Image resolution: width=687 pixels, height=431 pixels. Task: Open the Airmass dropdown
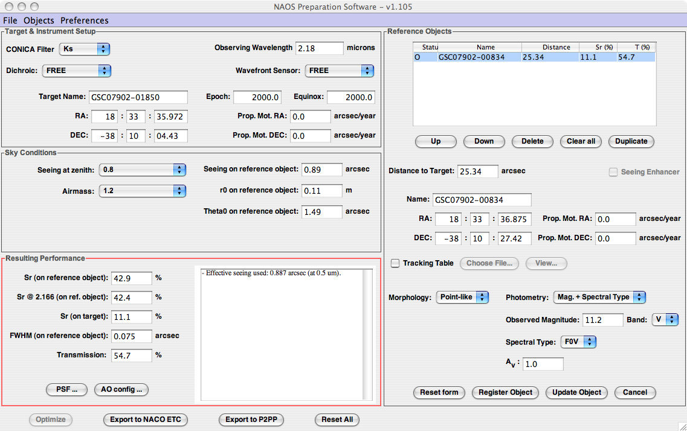point(142,191)
